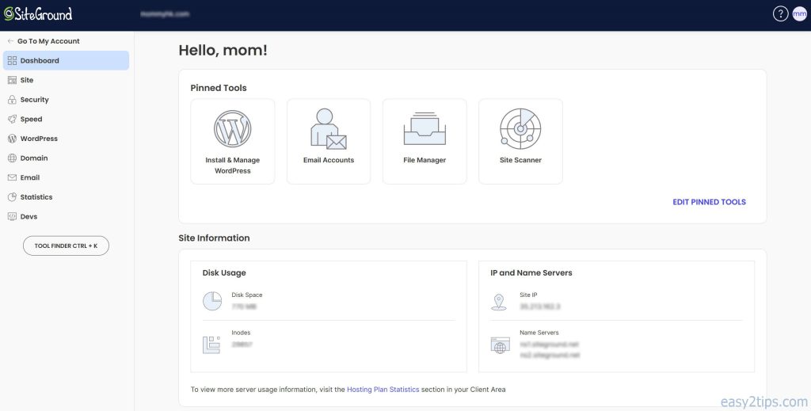Click the 'Site Information' heading
This screenshot has height=411, width=811.
point(214,238)
